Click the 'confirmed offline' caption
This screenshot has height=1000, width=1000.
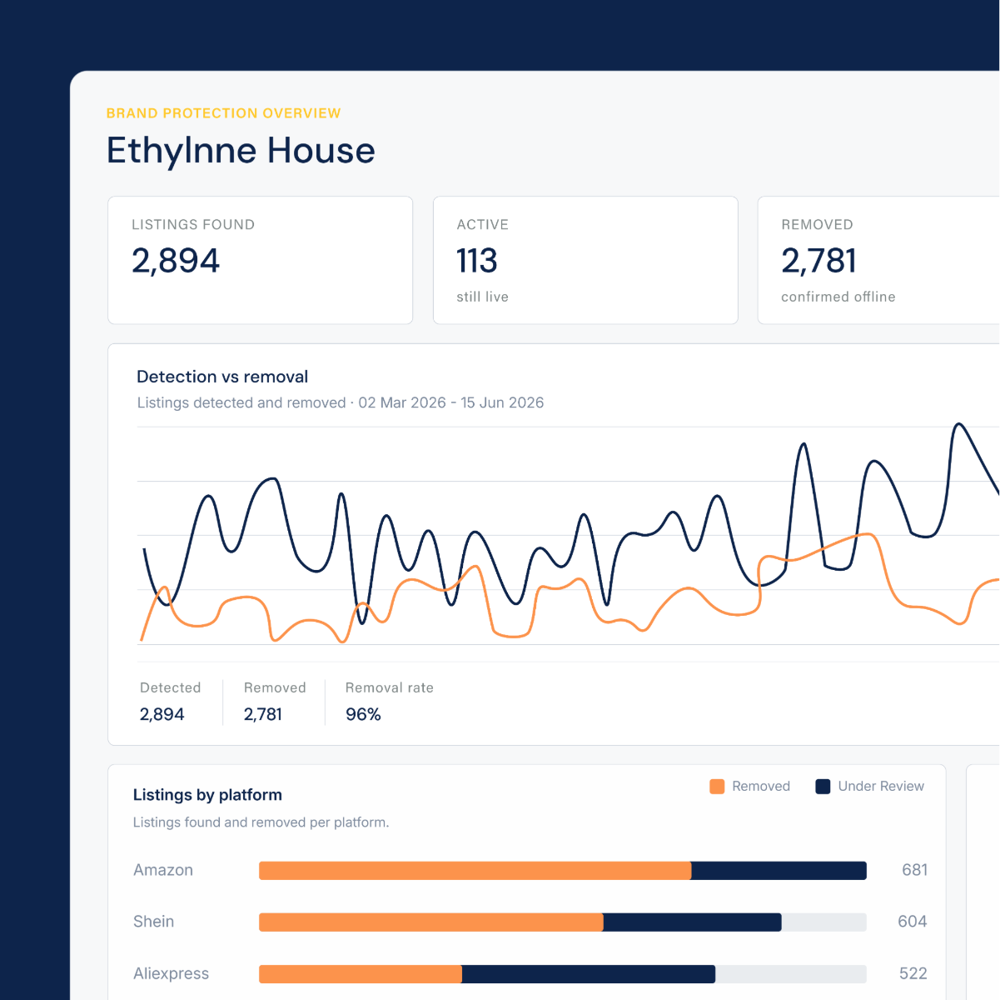(x=838, y=297)
